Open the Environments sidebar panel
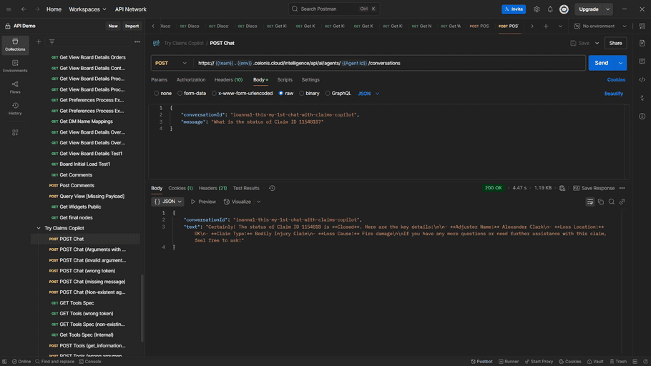 (x=15, y=66)
